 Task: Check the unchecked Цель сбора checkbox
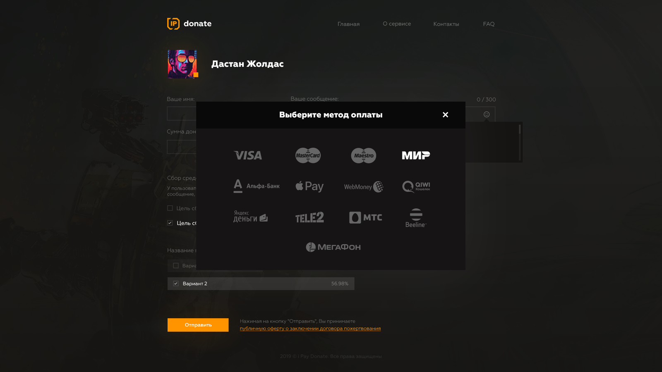pos(170,208)
